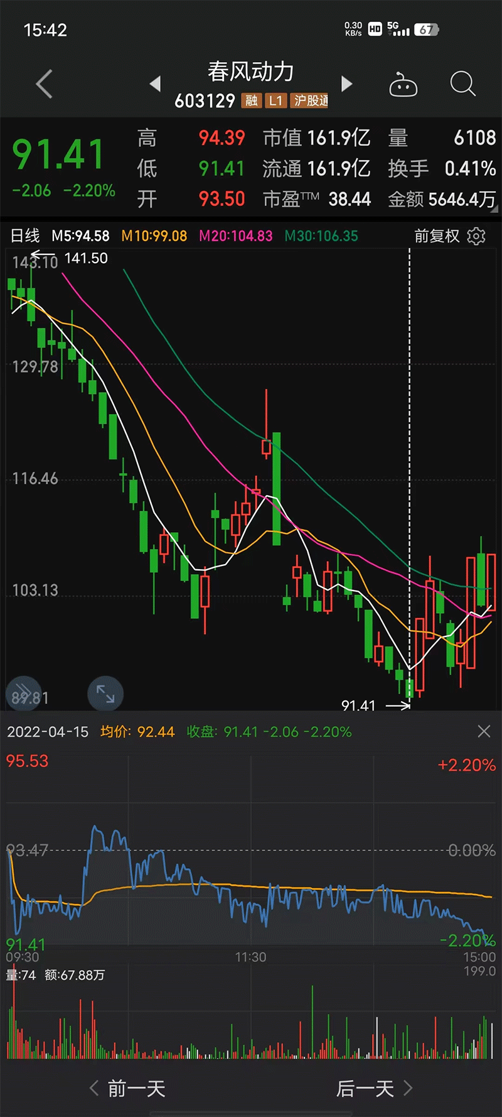Tap open price 93.50
The width and height of the screenshot is (502, 1117).
(222, 199)
